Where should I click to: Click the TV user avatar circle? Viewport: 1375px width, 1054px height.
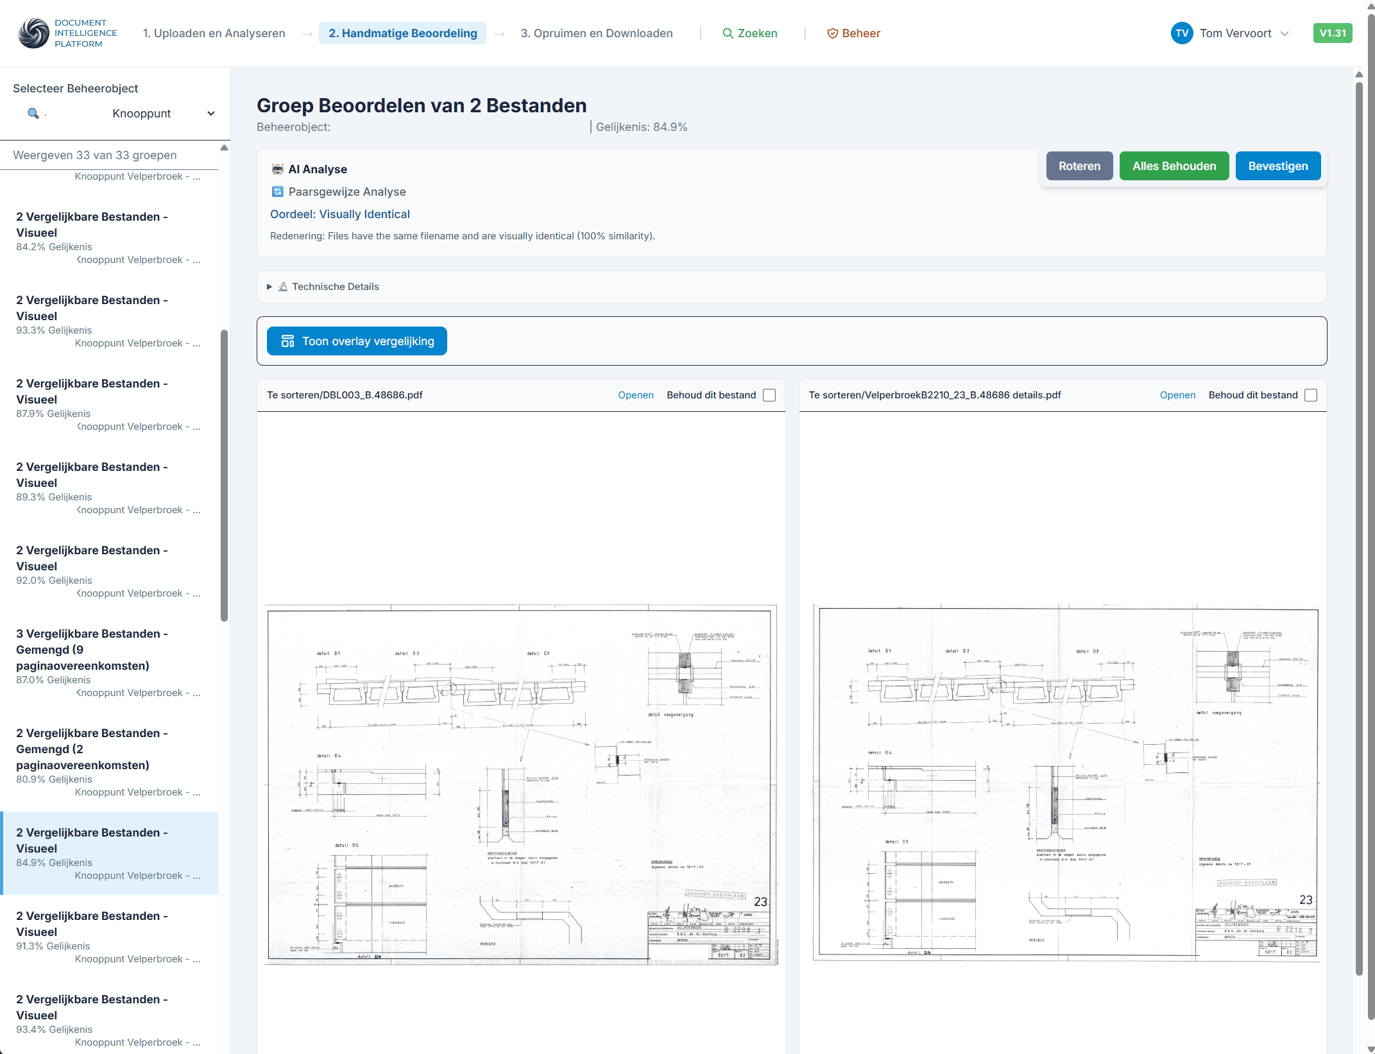pos(1181,33)
